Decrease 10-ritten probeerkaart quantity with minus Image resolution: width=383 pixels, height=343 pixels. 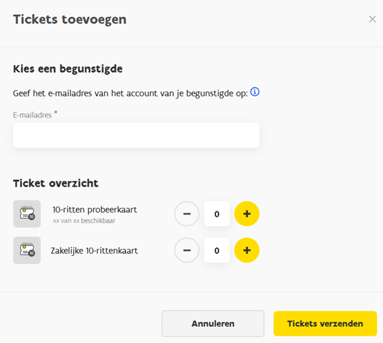187,214
